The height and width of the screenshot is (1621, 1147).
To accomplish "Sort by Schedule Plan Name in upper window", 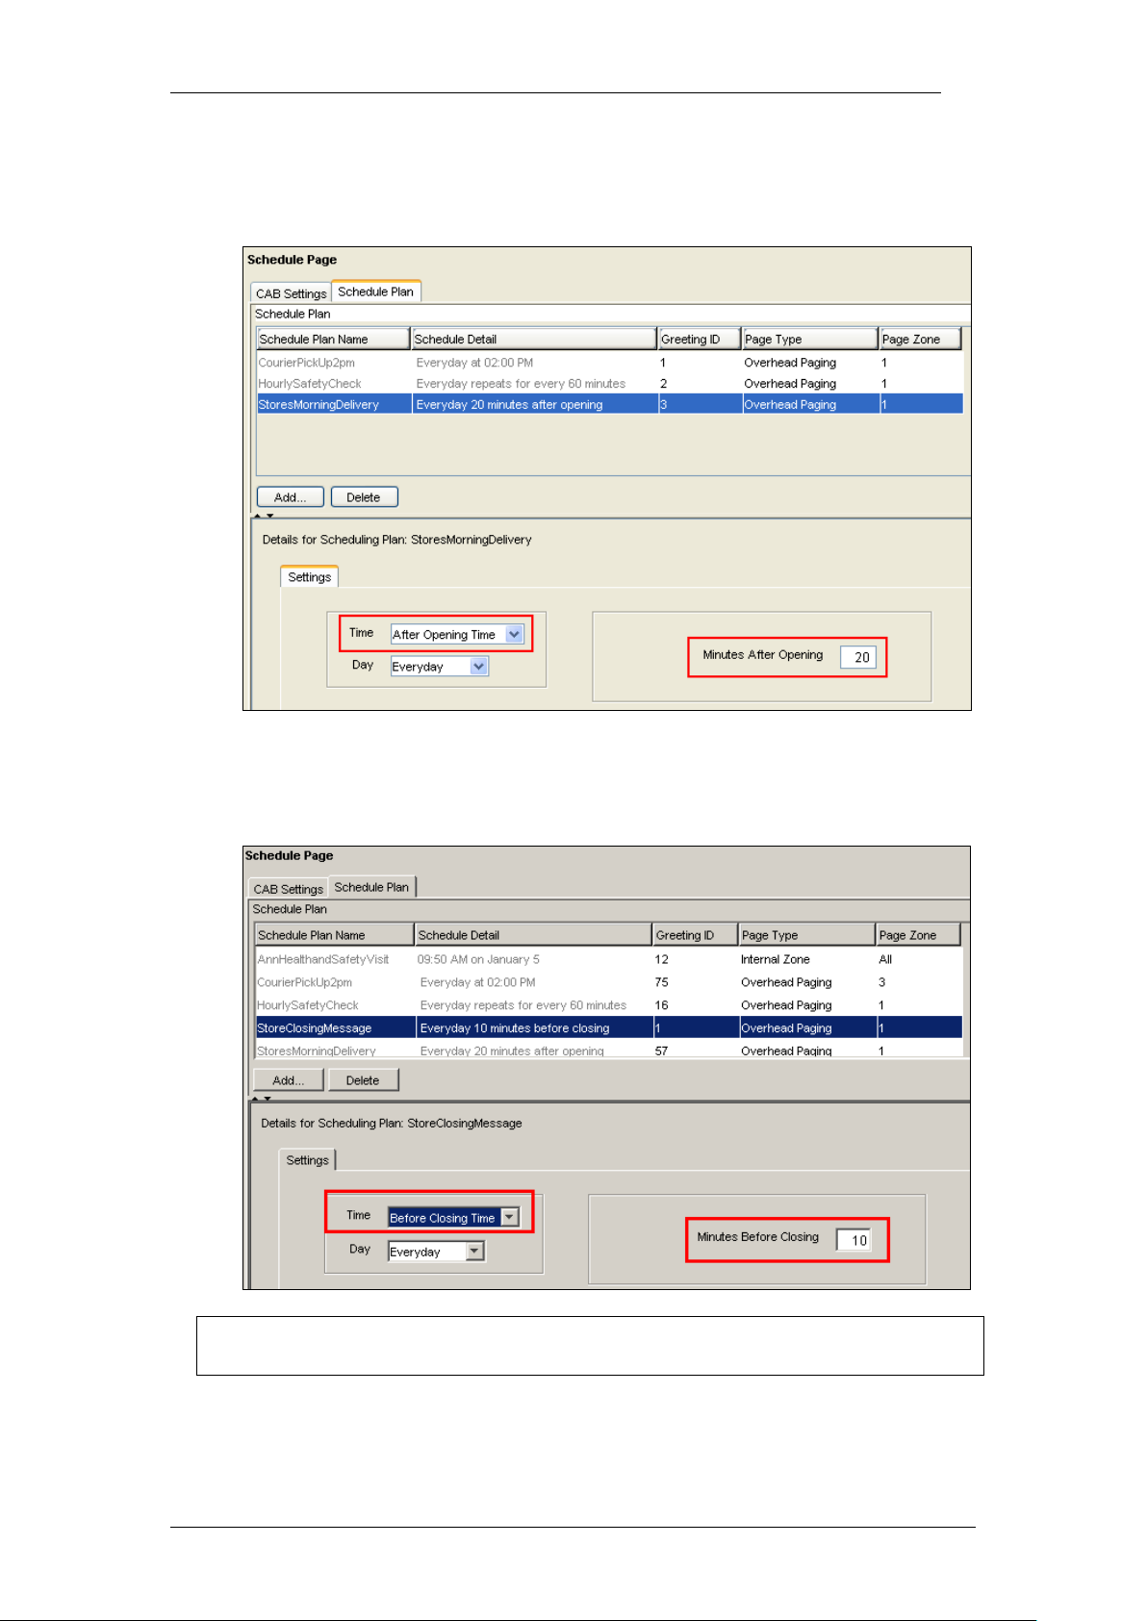I will 333,339.
